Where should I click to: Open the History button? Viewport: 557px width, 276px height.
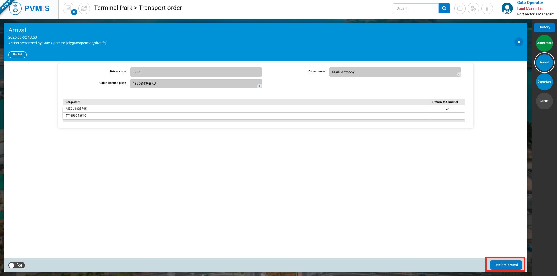click(544, 27)
